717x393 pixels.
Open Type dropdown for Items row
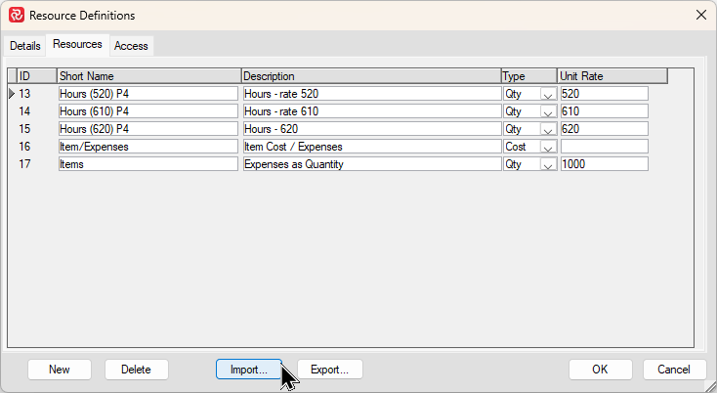[x=547, y=164]
